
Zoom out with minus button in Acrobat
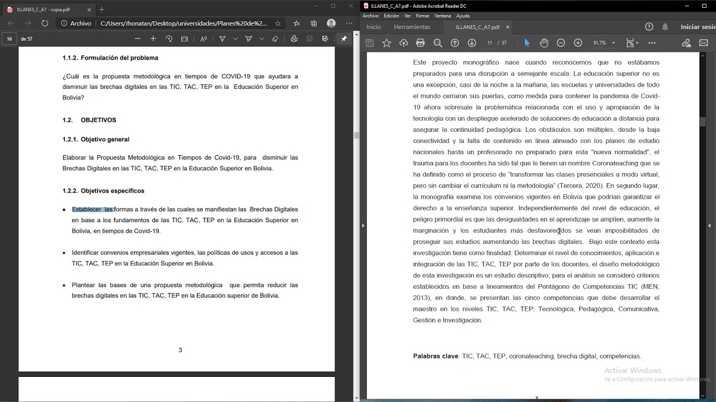click(561, 43)
